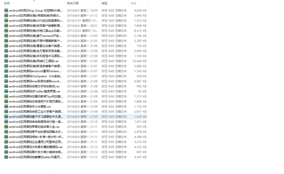Sort by 大小 column header

coord(133,3)
